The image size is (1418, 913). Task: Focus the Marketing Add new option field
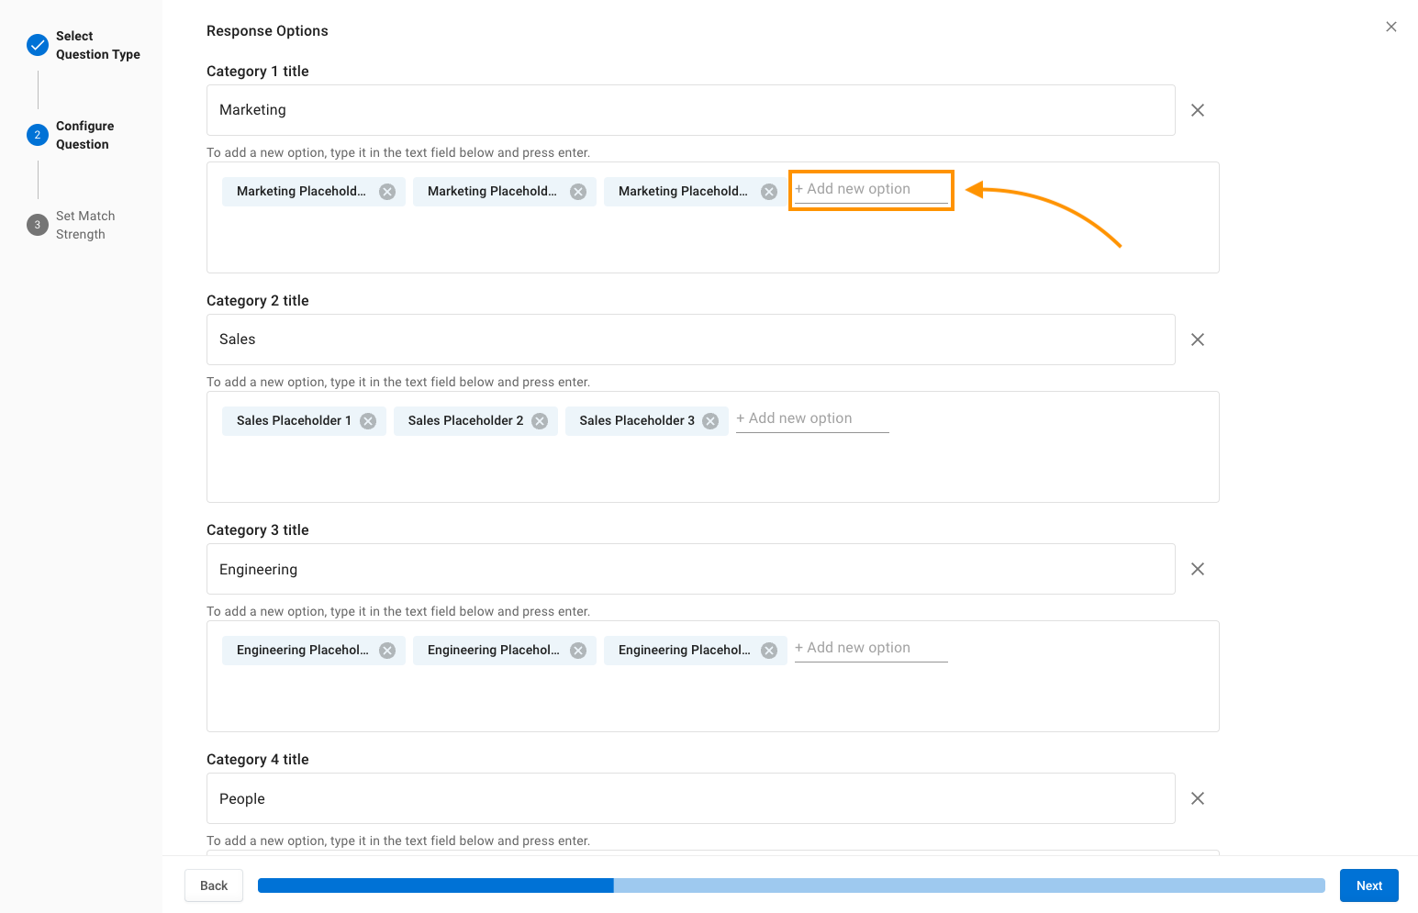tap(870, 189)
